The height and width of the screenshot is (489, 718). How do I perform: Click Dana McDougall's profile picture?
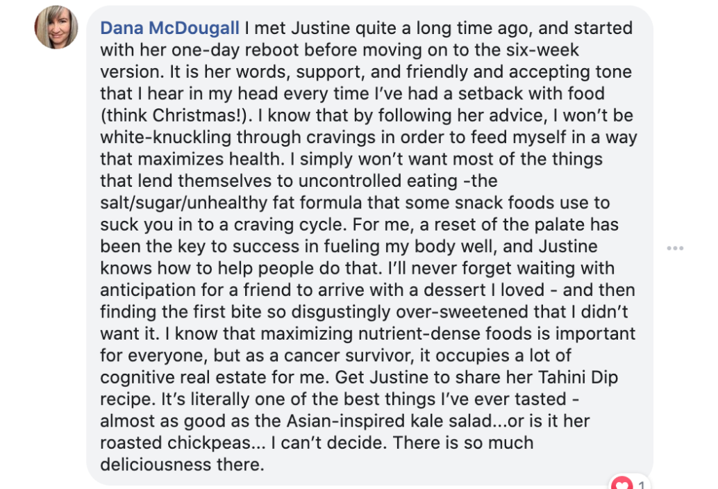(x=57, y=28)
